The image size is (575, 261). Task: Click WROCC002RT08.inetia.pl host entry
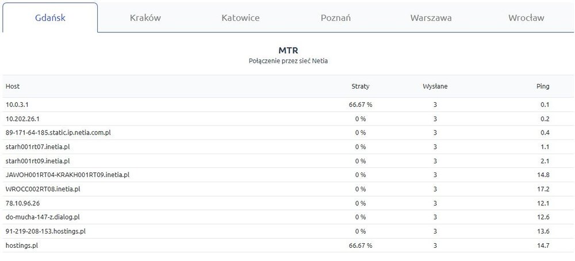43,189
